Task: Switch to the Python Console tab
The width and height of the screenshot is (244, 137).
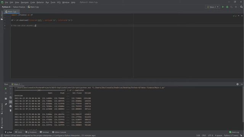Action: click(x=59, y=132)
